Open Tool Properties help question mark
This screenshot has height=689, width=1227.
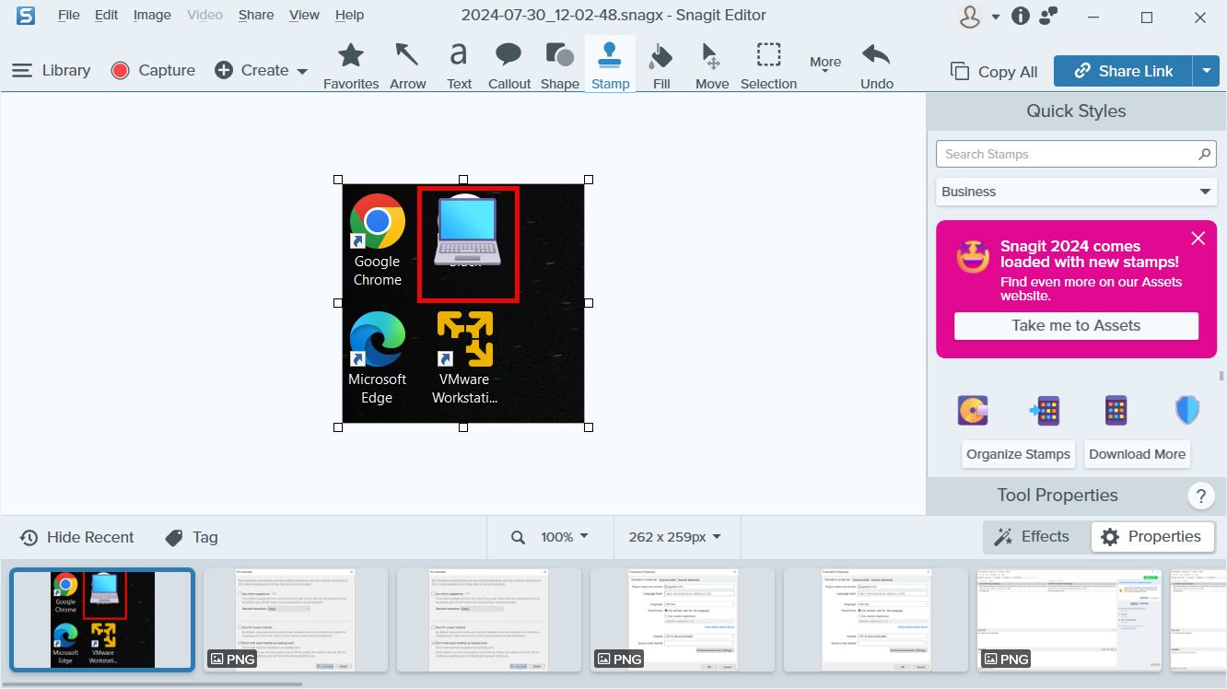click(x=1200, y=496)
